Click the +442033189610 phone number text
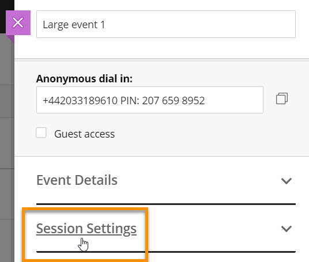The height and width of the screenshot is (262, 309). pyautogui.click(x=80, y=101)
